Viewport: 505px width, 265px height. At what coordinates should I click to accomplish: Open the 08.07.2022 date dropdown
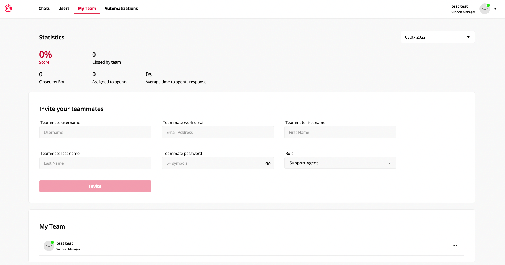click(438, 37)
